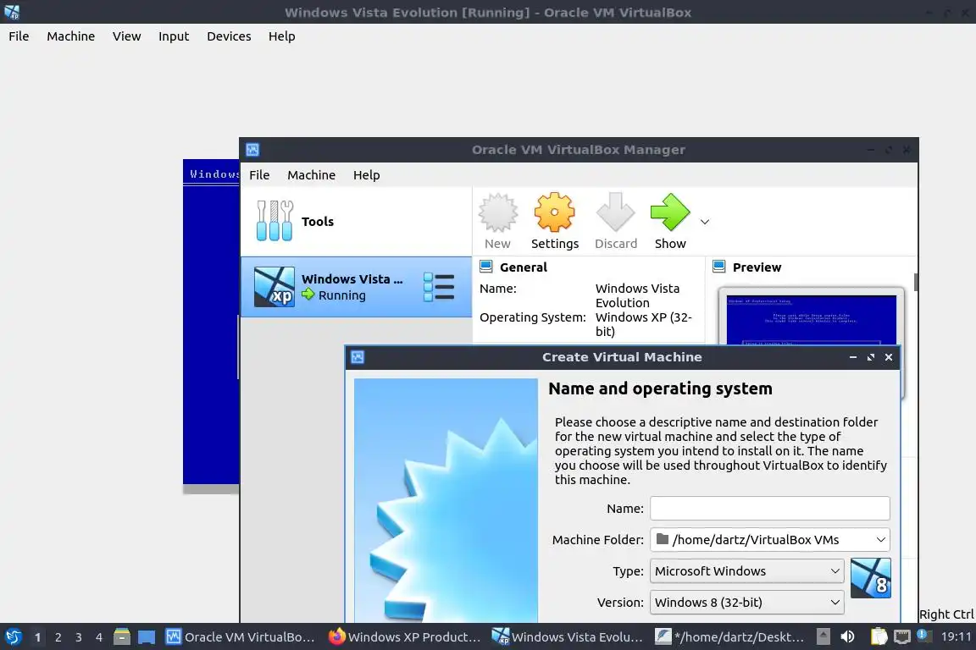Click the General section header

click(523, 267)
